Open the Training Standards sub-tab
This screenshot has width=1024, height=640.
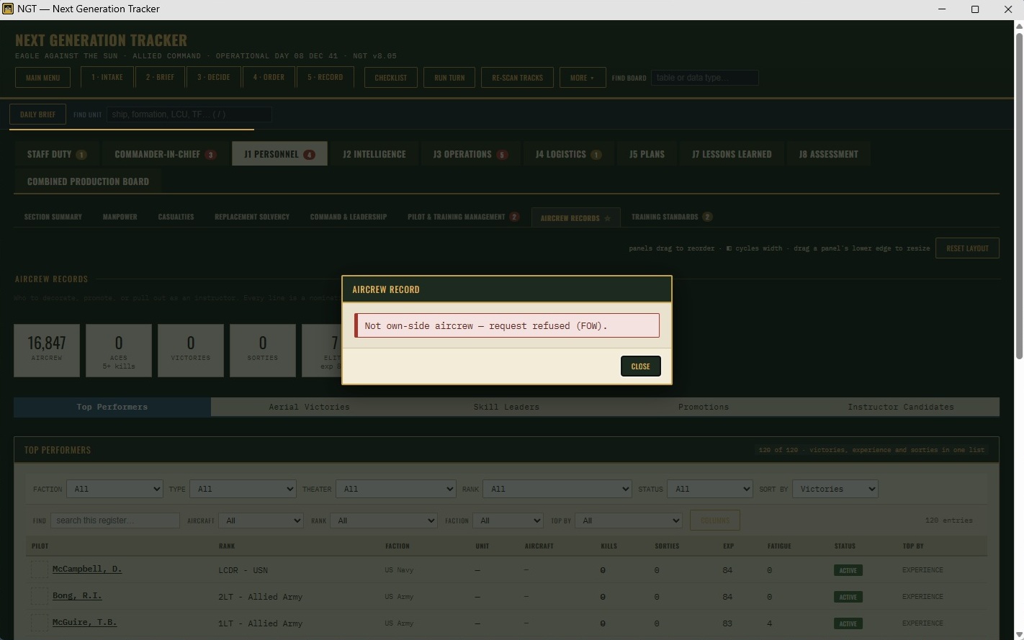click(673, 217)
